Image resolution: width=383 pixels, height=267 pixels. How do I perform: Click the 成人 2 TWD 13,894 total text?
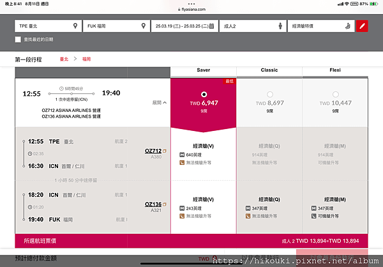coord(320,241)
